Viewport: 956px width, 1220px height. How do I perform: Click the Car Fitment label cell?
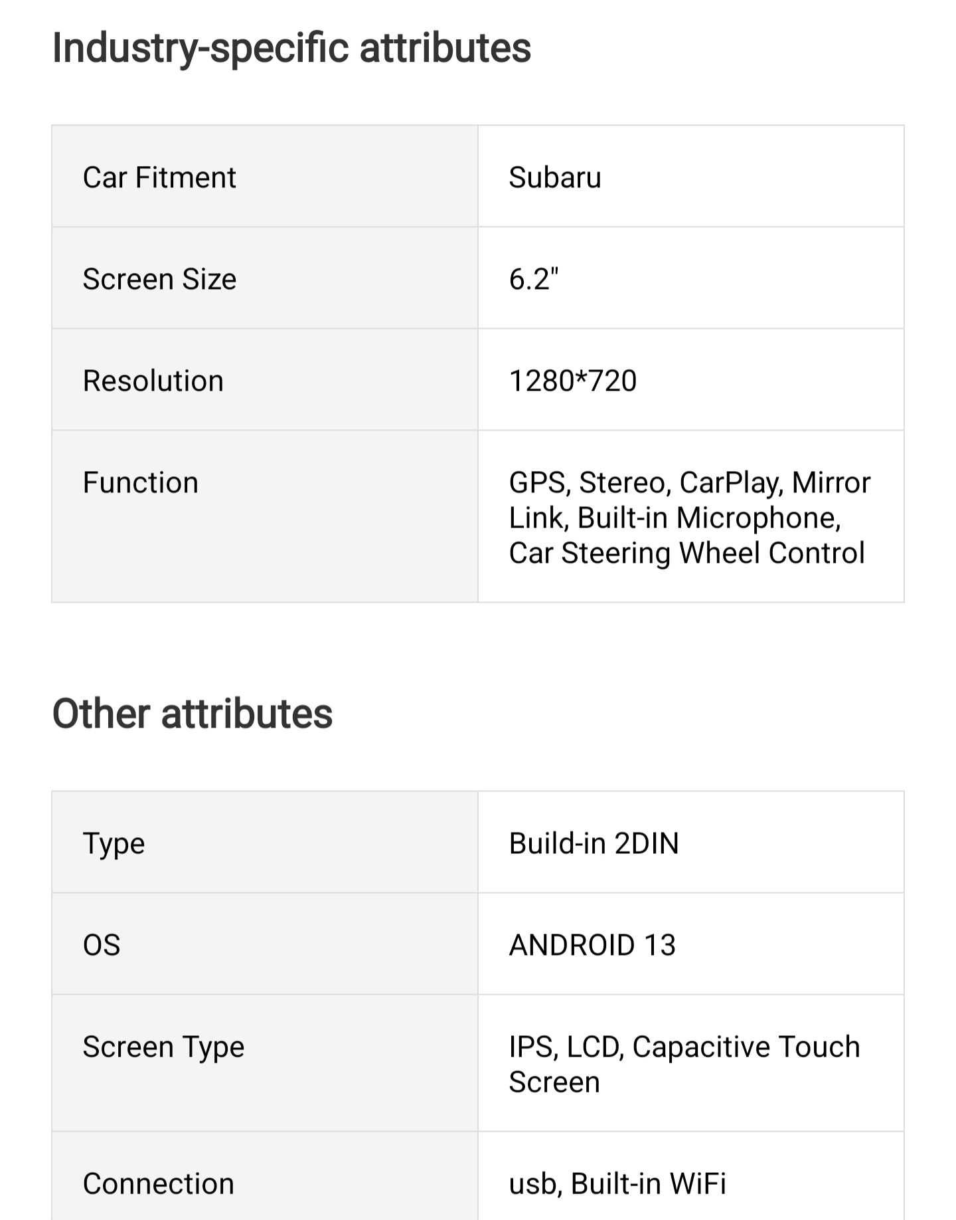pyautogui.click(x=265, y=177)
